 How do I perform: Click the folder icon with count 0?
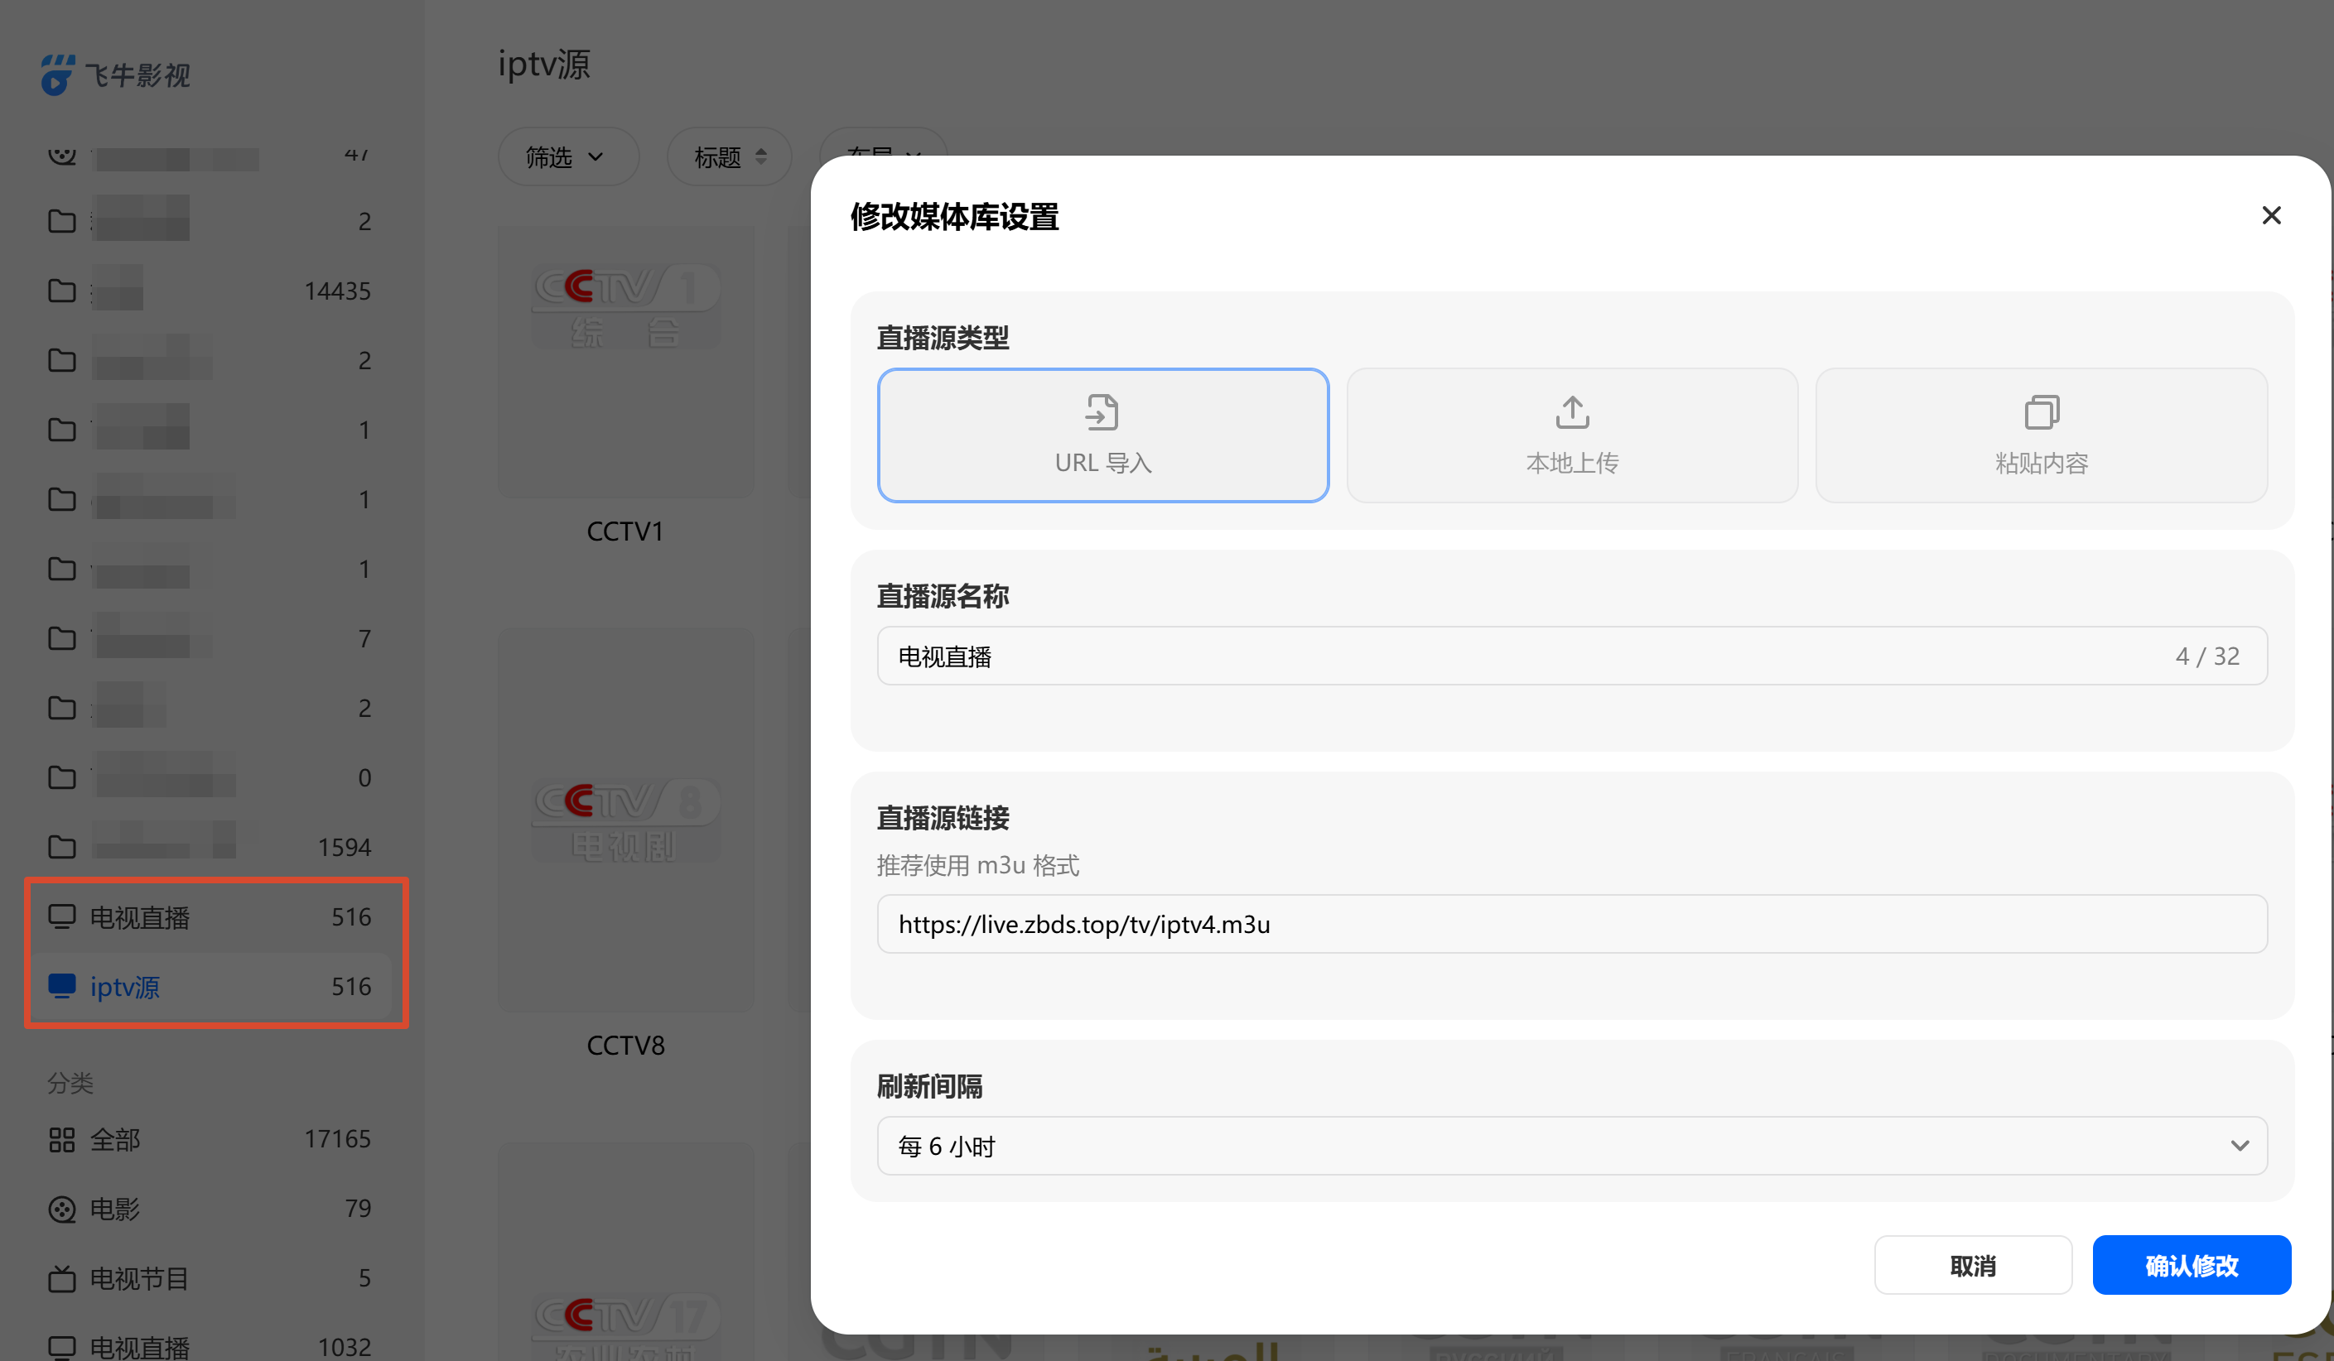[62, 777]
